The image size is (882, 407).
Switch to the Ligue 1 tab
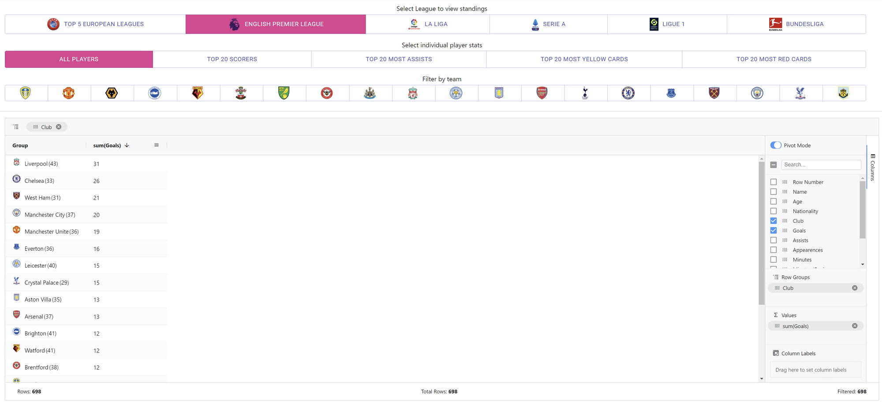pyautogui.click(x=667, y=24)
